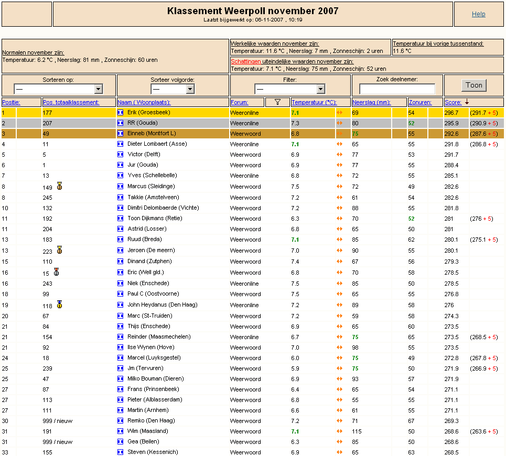Click orange arrows icon in Victor (Delft) row
Screen dimensions: 506x456
coord(339,155)
